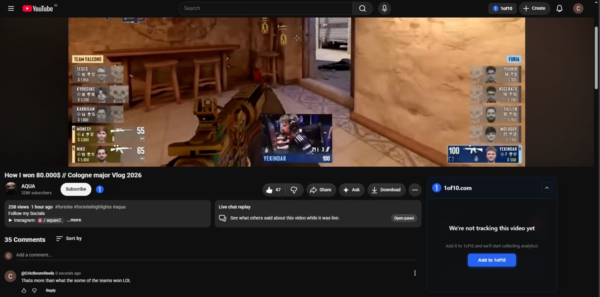This screenshot has width=600, height=297.
Task: Dislike the CricBoomReels comment
Action: pyautogui.click(x=34, y=290)
